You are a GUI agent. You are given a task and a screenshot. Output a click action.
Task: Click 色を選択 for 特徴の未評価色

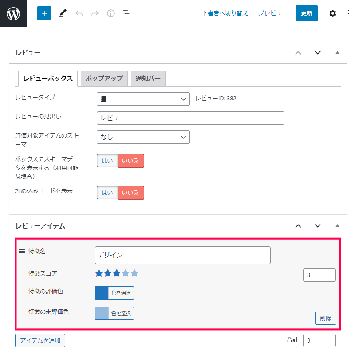click(121, 313)
